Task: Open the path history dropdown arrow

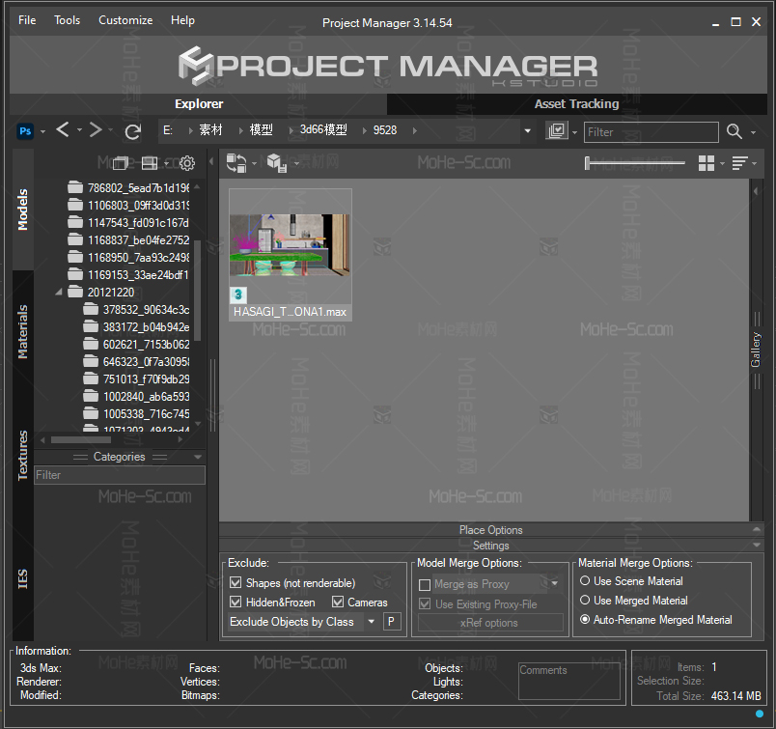Action: tap(528, 130)
